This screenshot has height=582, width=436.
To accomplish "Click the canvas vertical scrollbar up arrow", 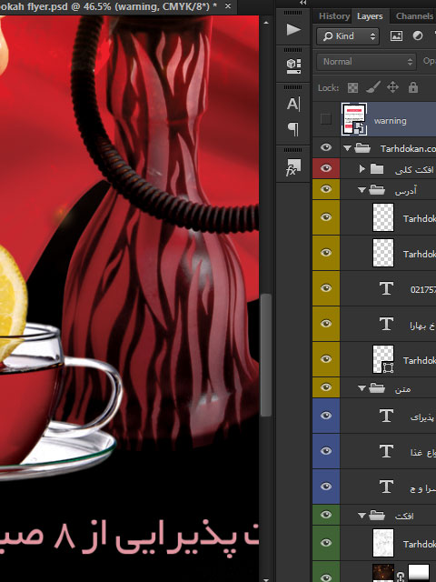I will click(x=266, y=23).
